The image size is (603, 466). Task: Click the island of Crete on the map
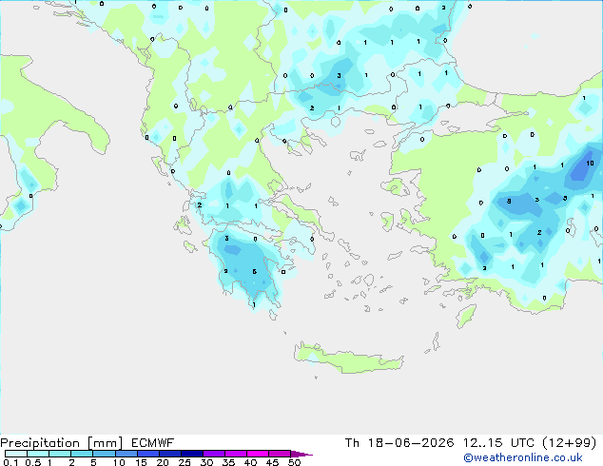tap(349, 358)
